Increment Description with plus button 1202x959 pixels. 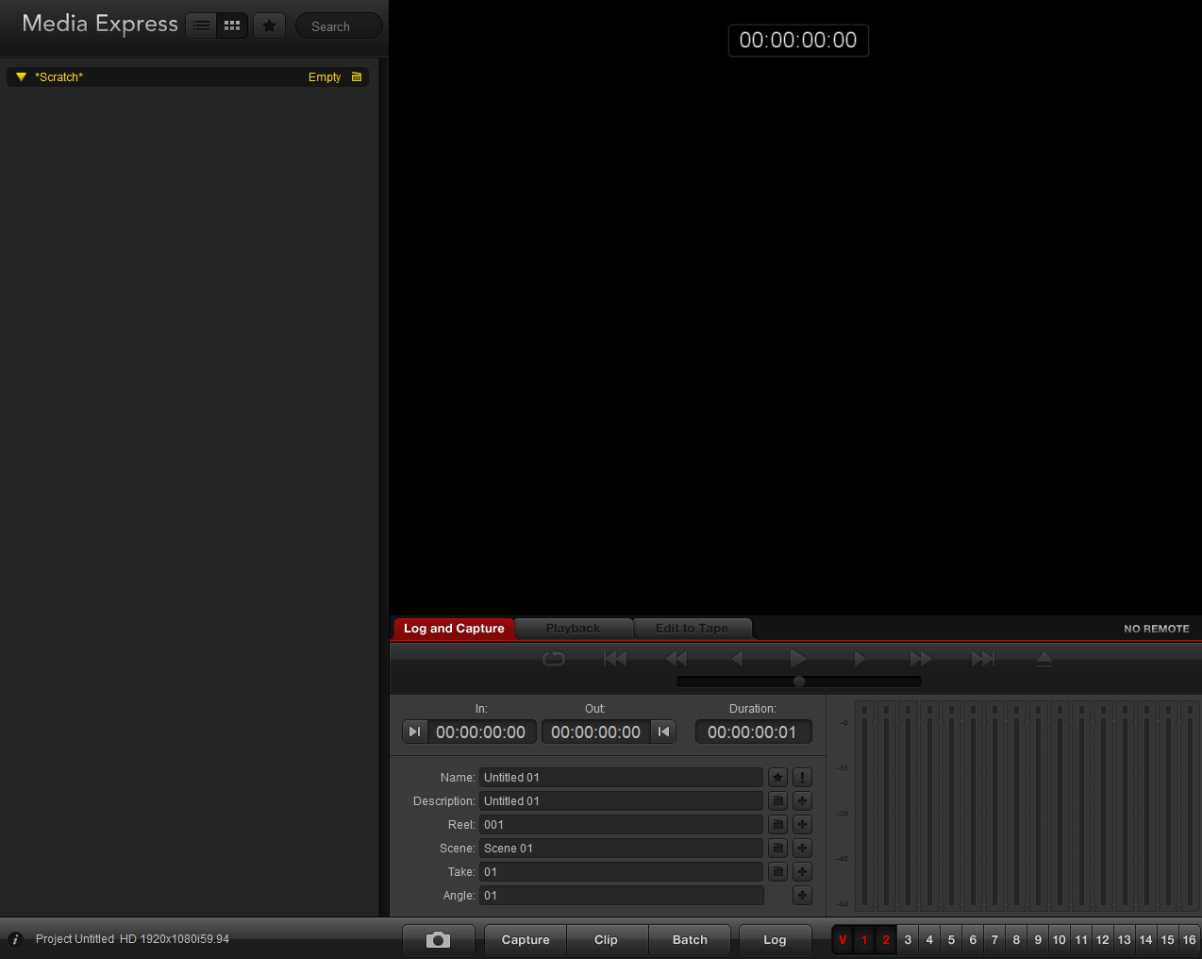coord(803,801)
